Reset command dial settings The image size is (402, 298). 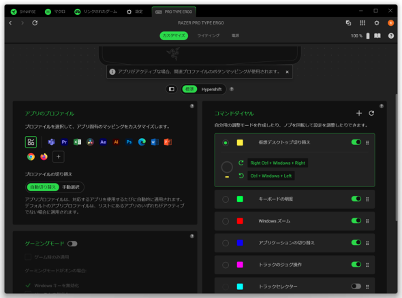[371, 113]
